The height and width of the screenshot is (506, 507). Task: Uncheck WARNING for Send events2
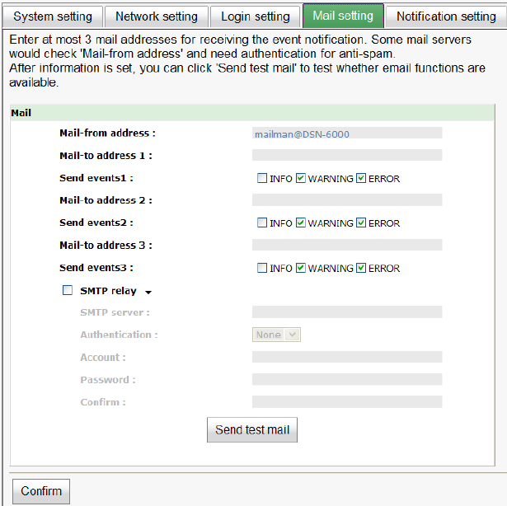[301, 223]
